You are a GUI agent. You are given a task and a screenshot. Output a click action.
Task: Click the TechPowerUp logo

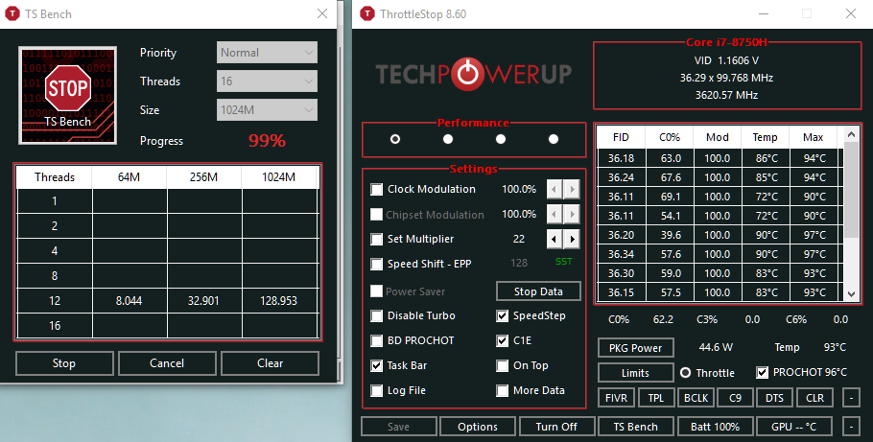pyautogui.click(x=474, y=74)
